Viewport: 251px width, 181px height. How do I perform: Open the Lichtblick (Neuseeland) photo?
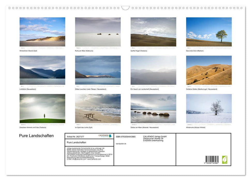[42, 70]
